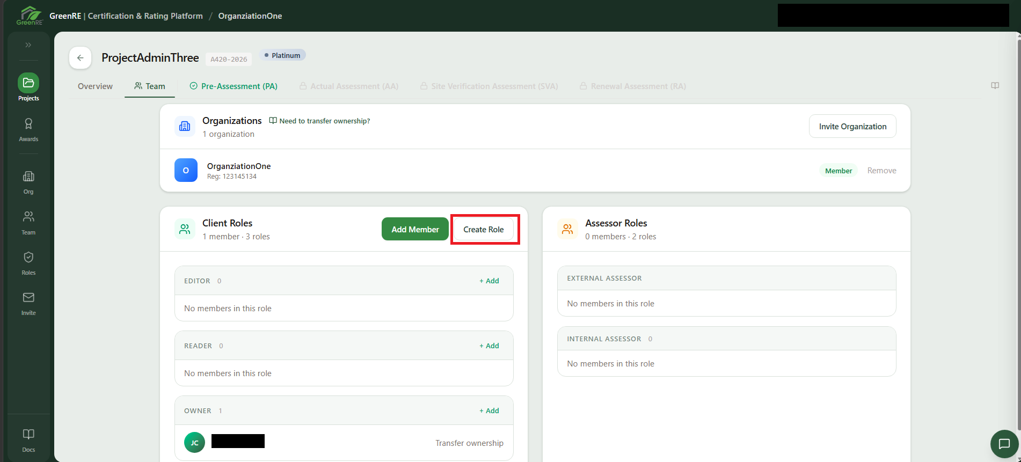Switch to the Overview tab
The image size is (1021, 462).
[95, 86]
